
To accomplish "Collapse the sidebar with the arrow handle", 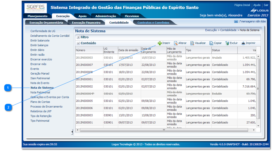I will click(x=72, y=132).
